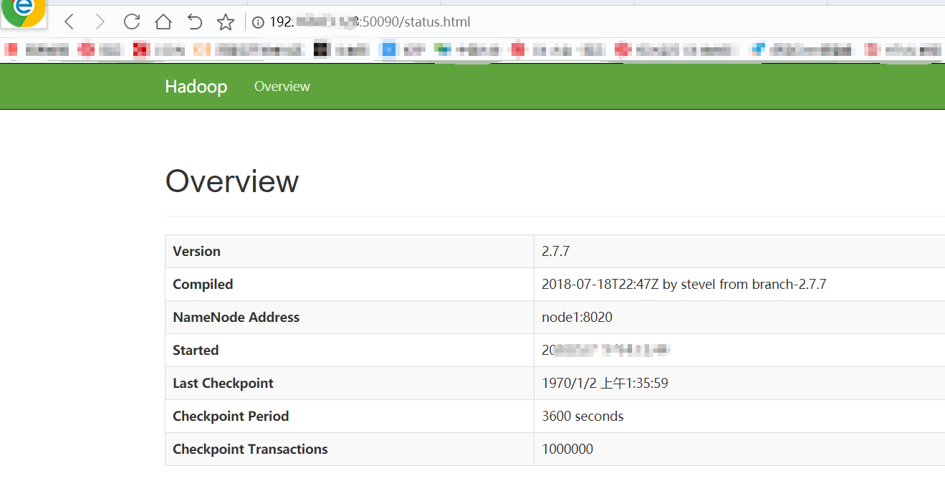
Task: Select the 1970/1/2 checkpoint time value
Action: [605, 384]
